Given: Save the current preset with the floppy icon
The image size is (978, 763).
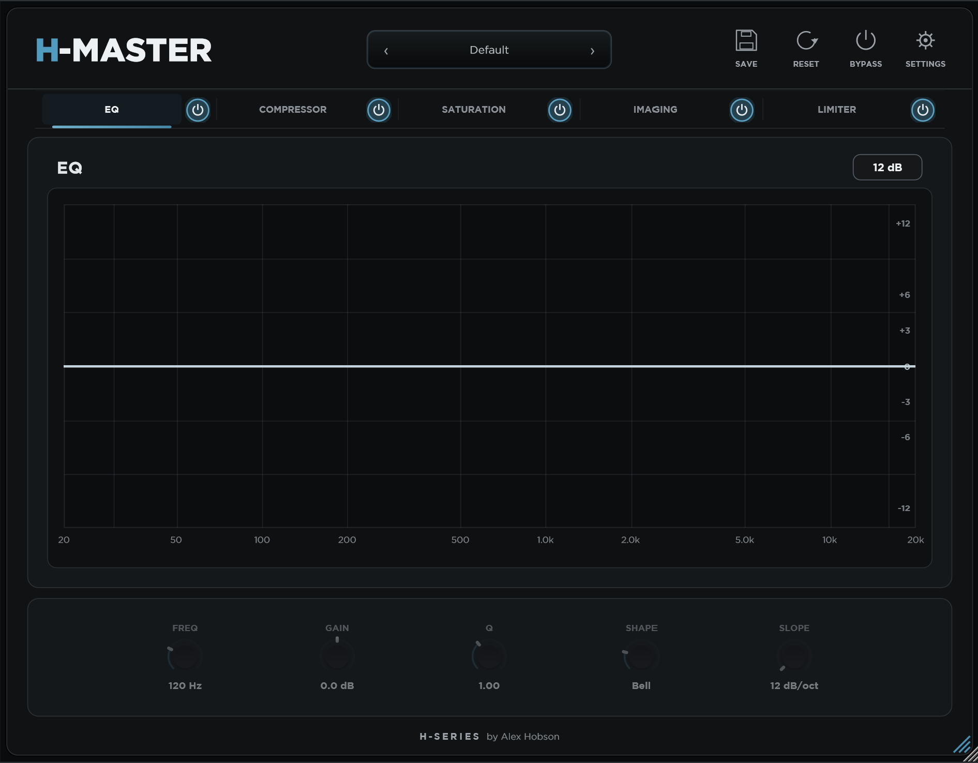Looking at the screenshot, I should point(746,41).
